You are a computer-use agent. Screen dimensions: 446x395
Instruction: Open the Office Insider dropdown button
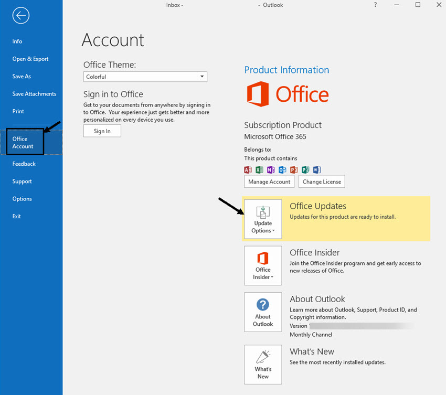pyautogui.click(x=263, y=265)
